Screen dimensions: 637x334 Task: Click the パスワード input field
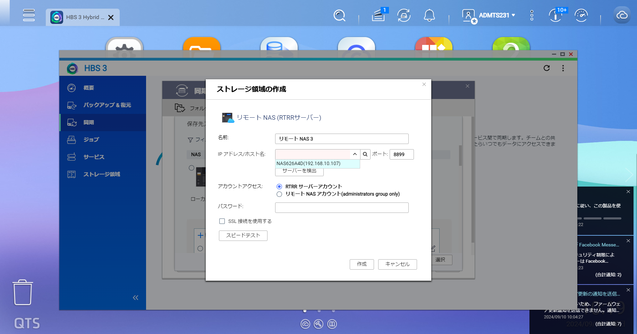342,208
